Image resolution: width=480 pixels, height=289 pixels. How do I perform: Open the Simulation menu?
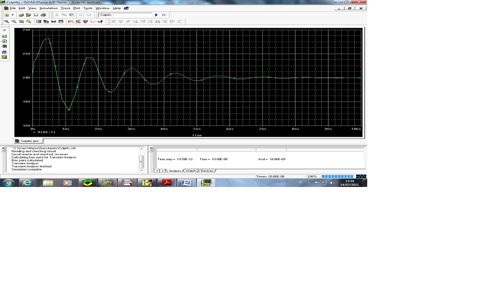click(x=48, y=8)
